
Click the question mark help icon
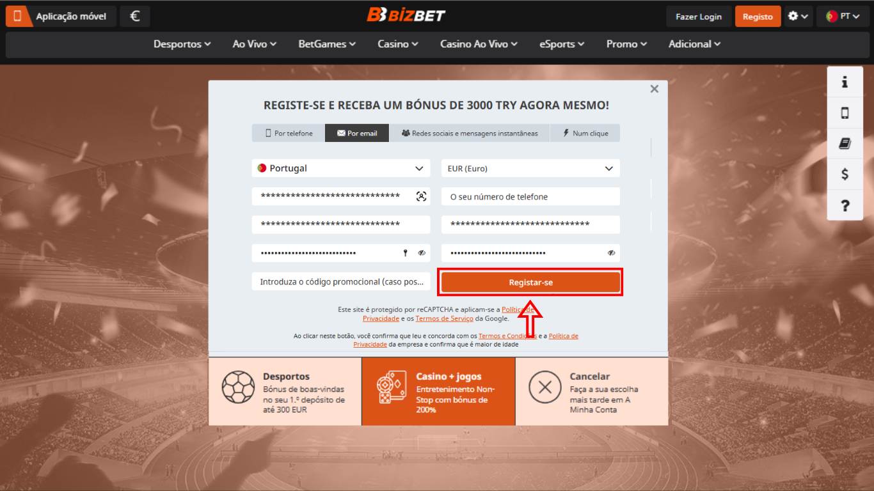(845, 205)
